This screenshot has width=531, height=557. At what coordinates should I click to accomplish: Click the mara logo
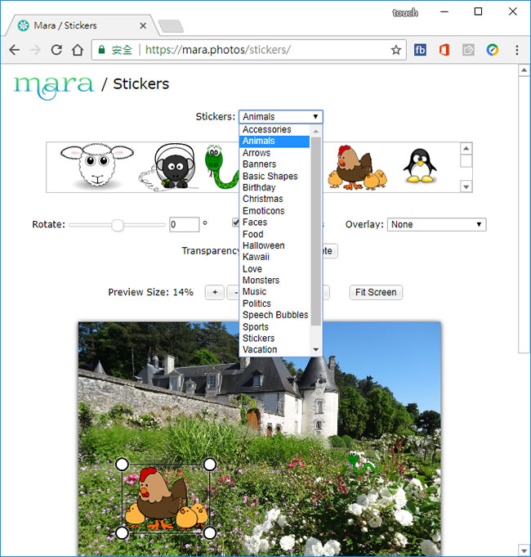click(54, 87)
